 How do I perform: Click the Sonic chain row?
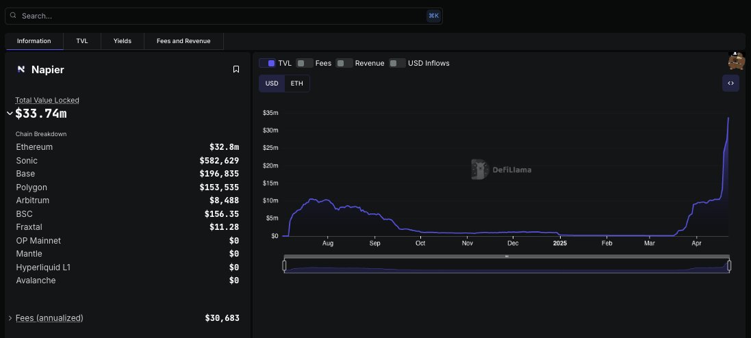[127, 160]
